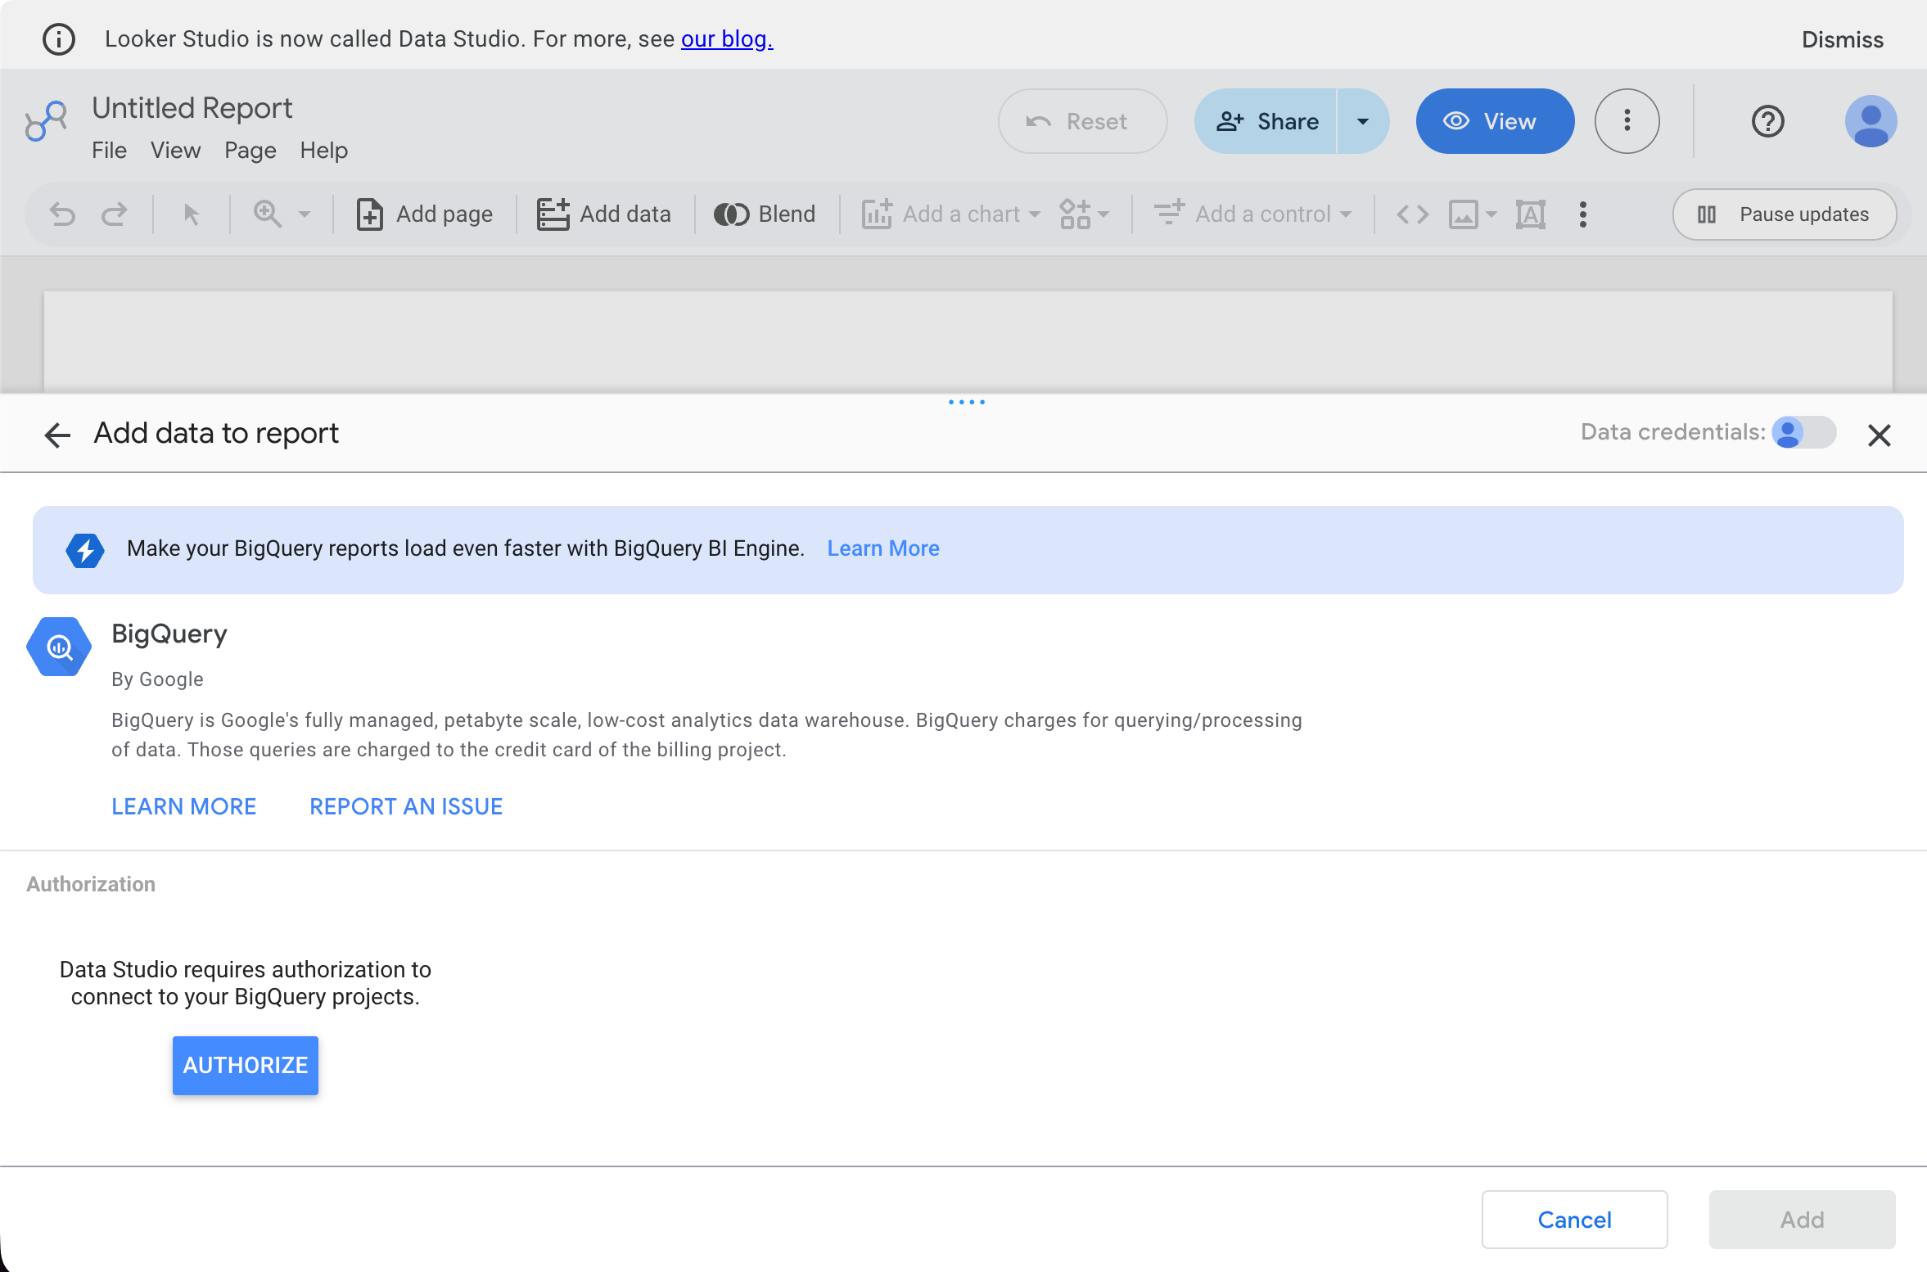Click the Pause updates button
Screen dimensions: 1927x1272
point(1785,214)
